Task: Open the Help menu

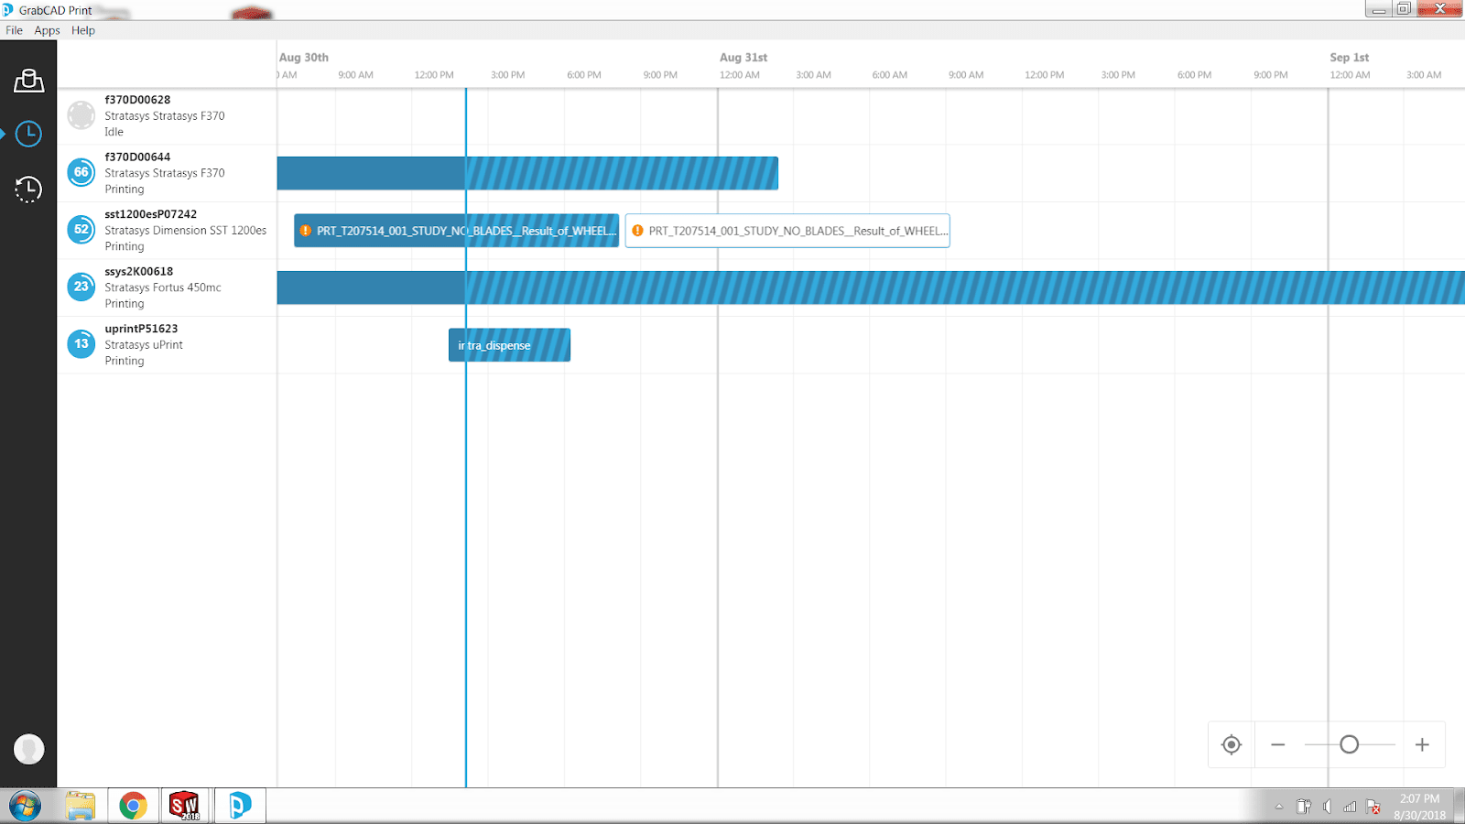Action: (x=83, y=30)
